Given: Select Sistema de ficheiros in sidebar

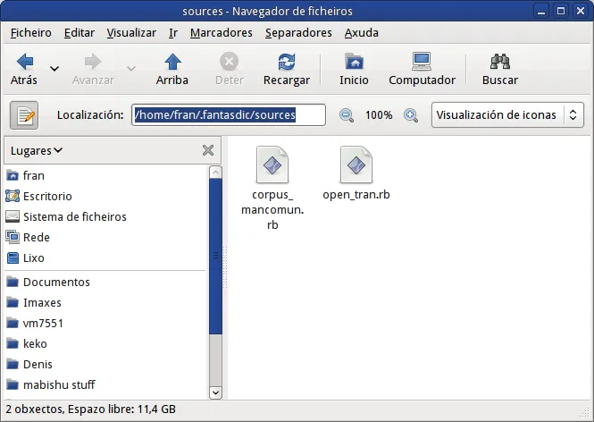Looking at the screenshot, I should (x=74, y=216).
